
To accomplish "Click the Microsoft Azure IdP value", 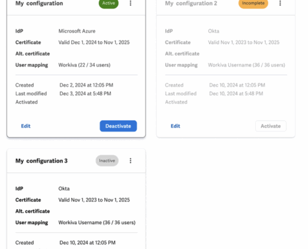I will pyautogui.click(x=77, y=31).
